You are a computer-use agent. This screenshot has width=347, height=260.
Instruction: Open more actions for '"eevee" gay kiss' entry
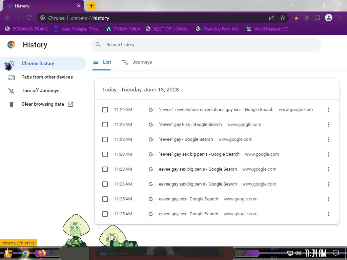point(329,125)
